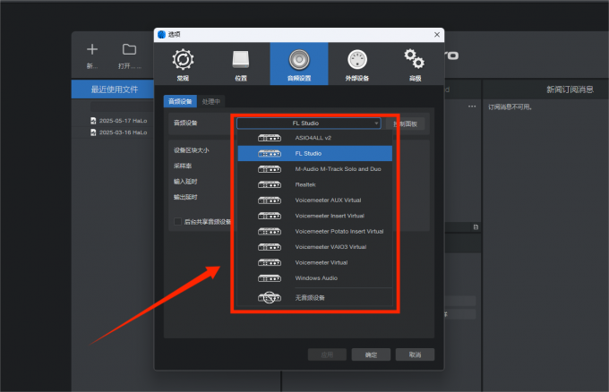Click the Windows Audio device icon
609x392 pixels.
click(270, 278)
